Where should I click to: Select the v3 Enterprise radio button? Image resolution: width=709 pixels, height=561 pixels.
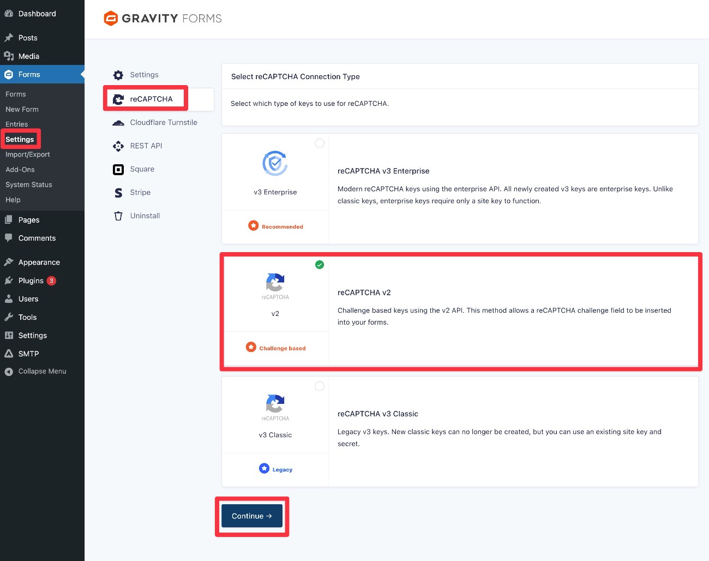[x=320, y=144]
